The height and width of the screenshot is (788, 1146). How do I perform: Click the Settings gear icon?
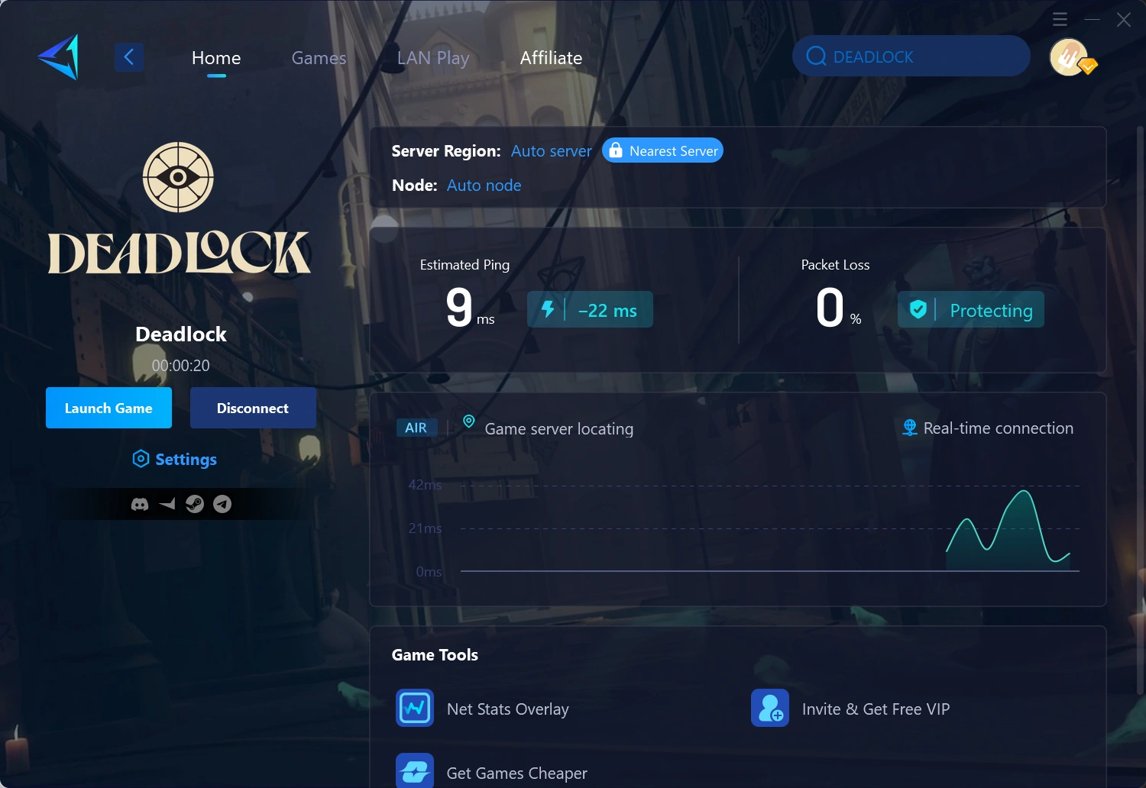141,459
